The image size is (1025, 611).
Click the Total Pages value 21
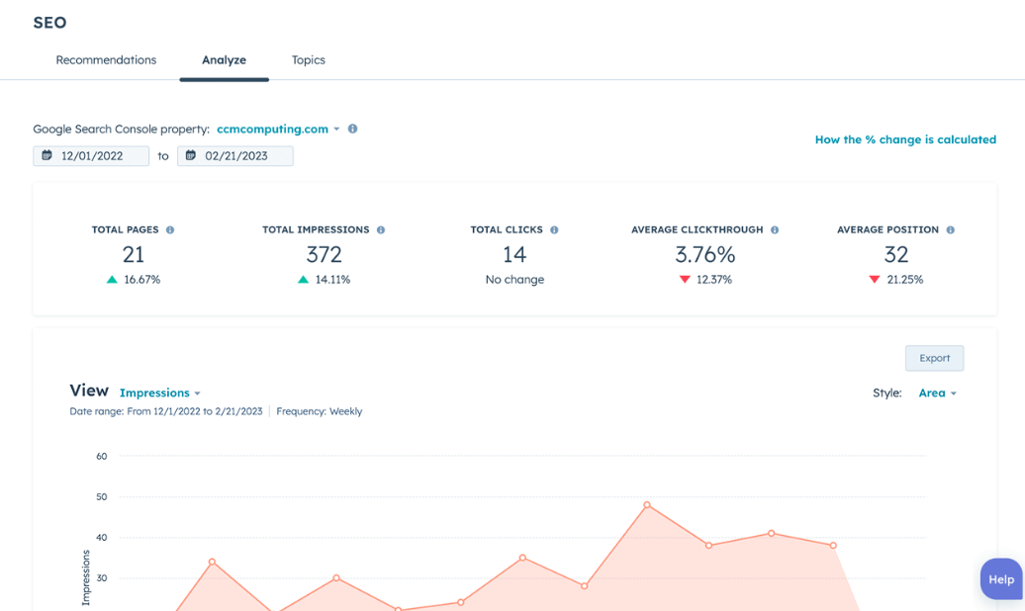coord(134,254)
